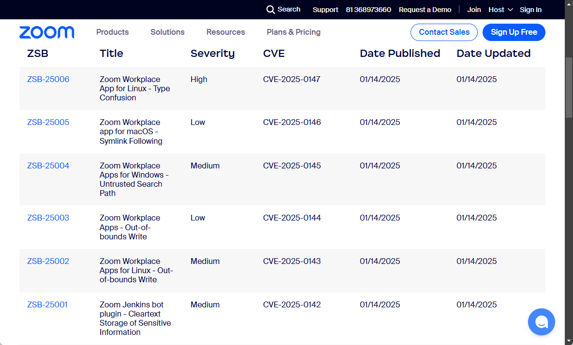Expand the Host dropdown
573x345 pixels.
tap(500, 10)
